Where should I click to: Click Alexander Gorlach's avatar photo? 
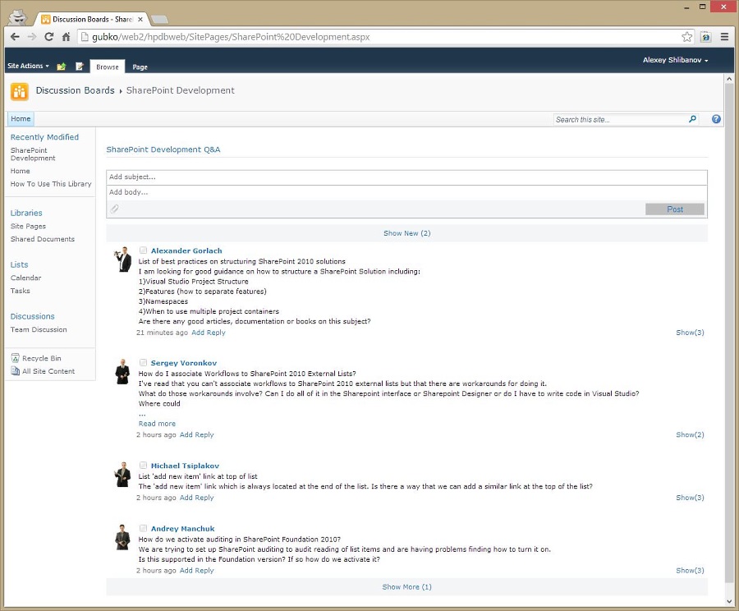click(x=122, y=259)
